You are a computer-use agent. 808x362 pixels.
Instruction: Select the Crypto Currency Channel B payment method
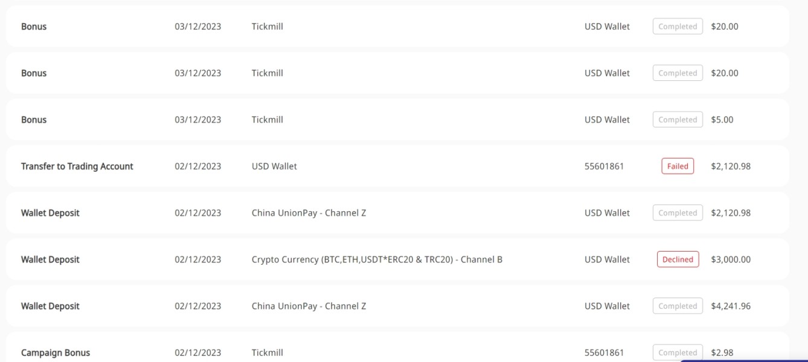pyautogui.click(x=377, y=259)
